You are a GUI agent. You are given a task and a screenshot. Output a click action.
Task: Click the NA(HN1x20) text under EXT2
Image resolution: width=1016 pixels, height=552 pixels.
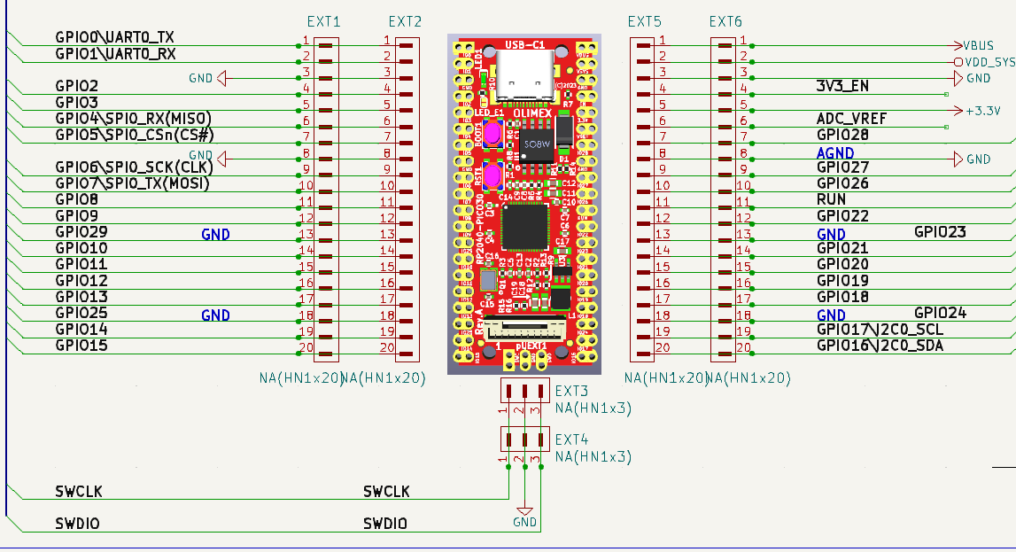(x=384, y=377)
